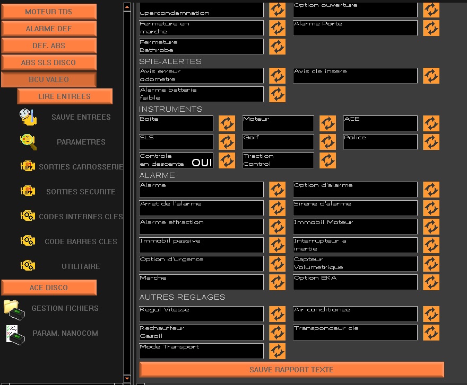Image resolution: width=467 pixels, height=385 pixels.
Task: Click refresh icon for Sirene d'alarme
Action: coord(431,208)
